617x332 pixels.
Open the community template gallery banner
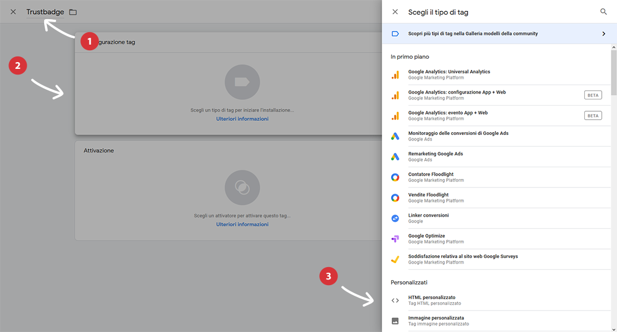click(x=499, y=33)
